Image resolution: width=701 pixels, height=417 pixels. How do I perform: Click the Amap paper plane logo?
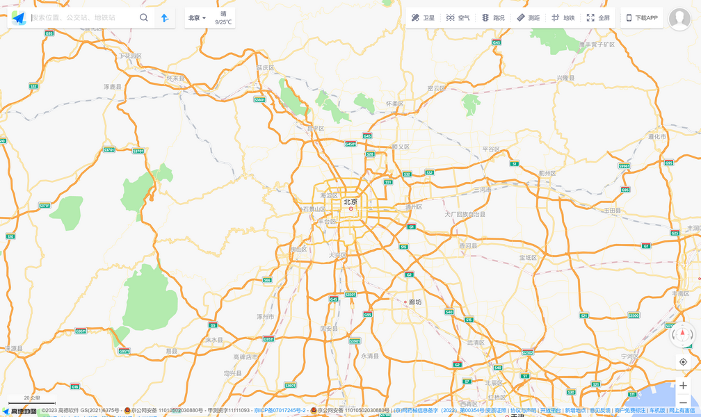pyautogui.click(x=19, y=18)
